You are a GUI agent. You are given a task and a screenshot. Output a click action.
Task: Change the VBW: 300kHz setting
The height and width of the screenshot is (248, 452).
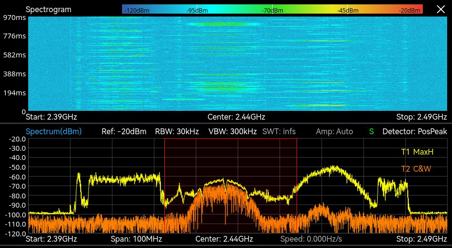click(x=233, y=131)
